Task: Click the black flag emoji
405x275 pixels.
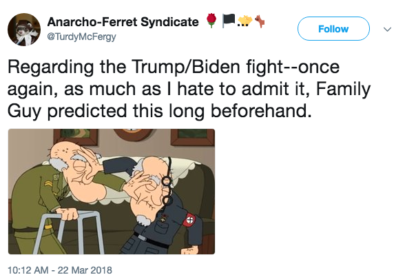Action: (x=229, y=21)
